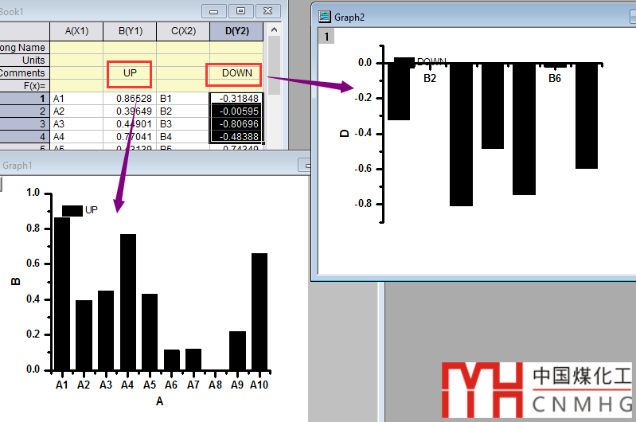Click the Comments cell containing UP
This screenshot has width=636, height=422.
[x=130, y=73]
